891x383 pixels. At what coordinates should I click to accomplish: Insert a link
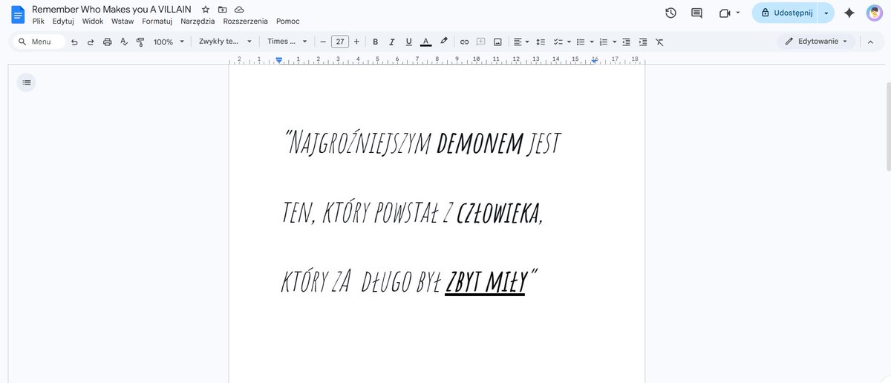pyautogui.click(x=465, y=42)
